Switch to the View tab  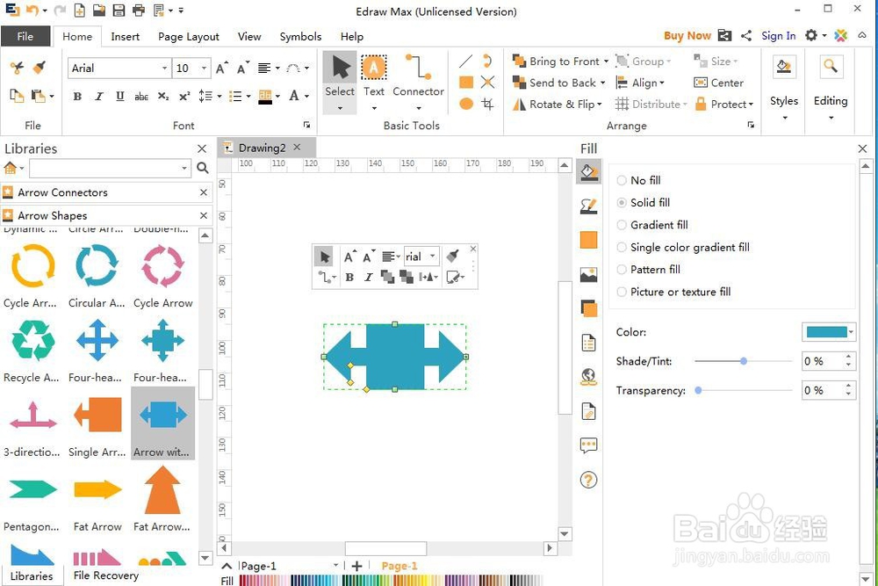(249, 36)
